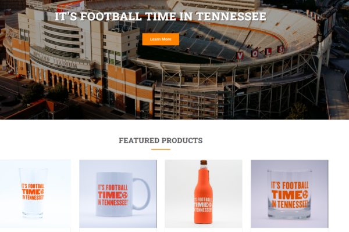Click the Featured Products heading
This screenshot has height=232, width=349.
click(x=161, y=140)
